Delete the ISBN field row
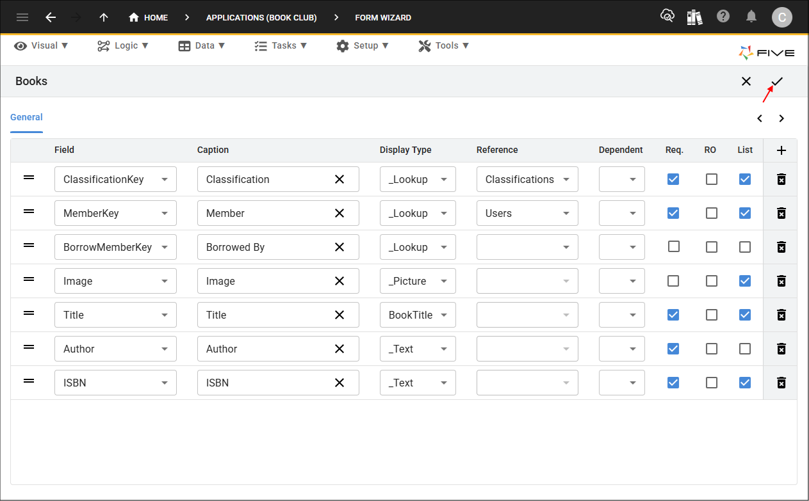809x501 pixels. [x=781, y=383]
